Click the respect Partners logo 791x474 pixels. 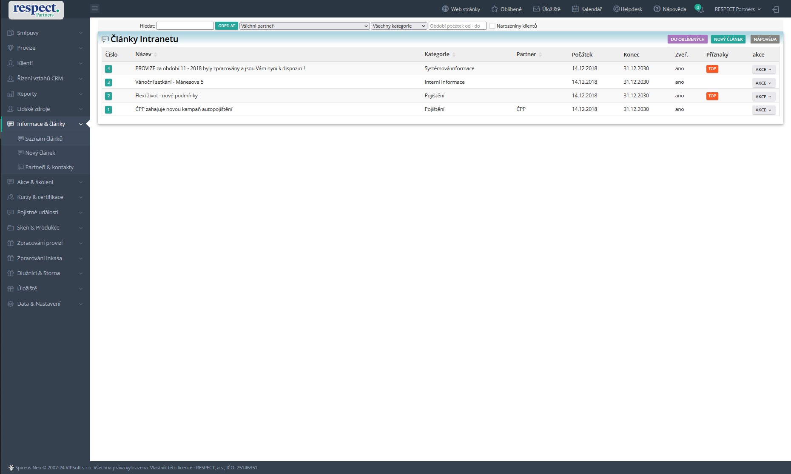coord(36,10)
